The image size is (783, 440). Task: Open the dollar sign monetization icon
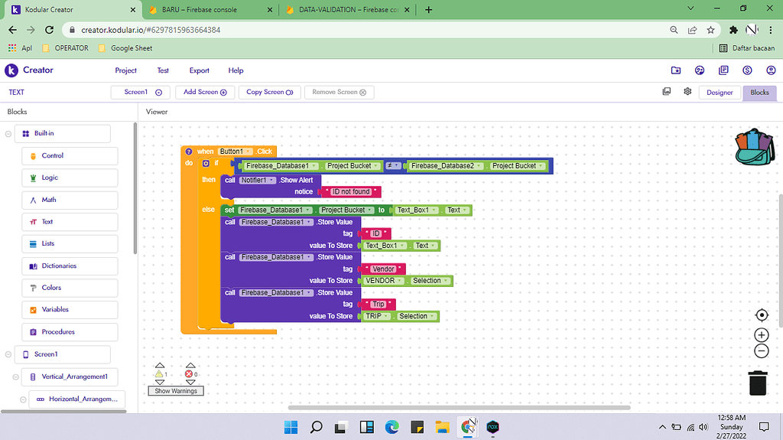pyautogui.click(x=747, y=70)
